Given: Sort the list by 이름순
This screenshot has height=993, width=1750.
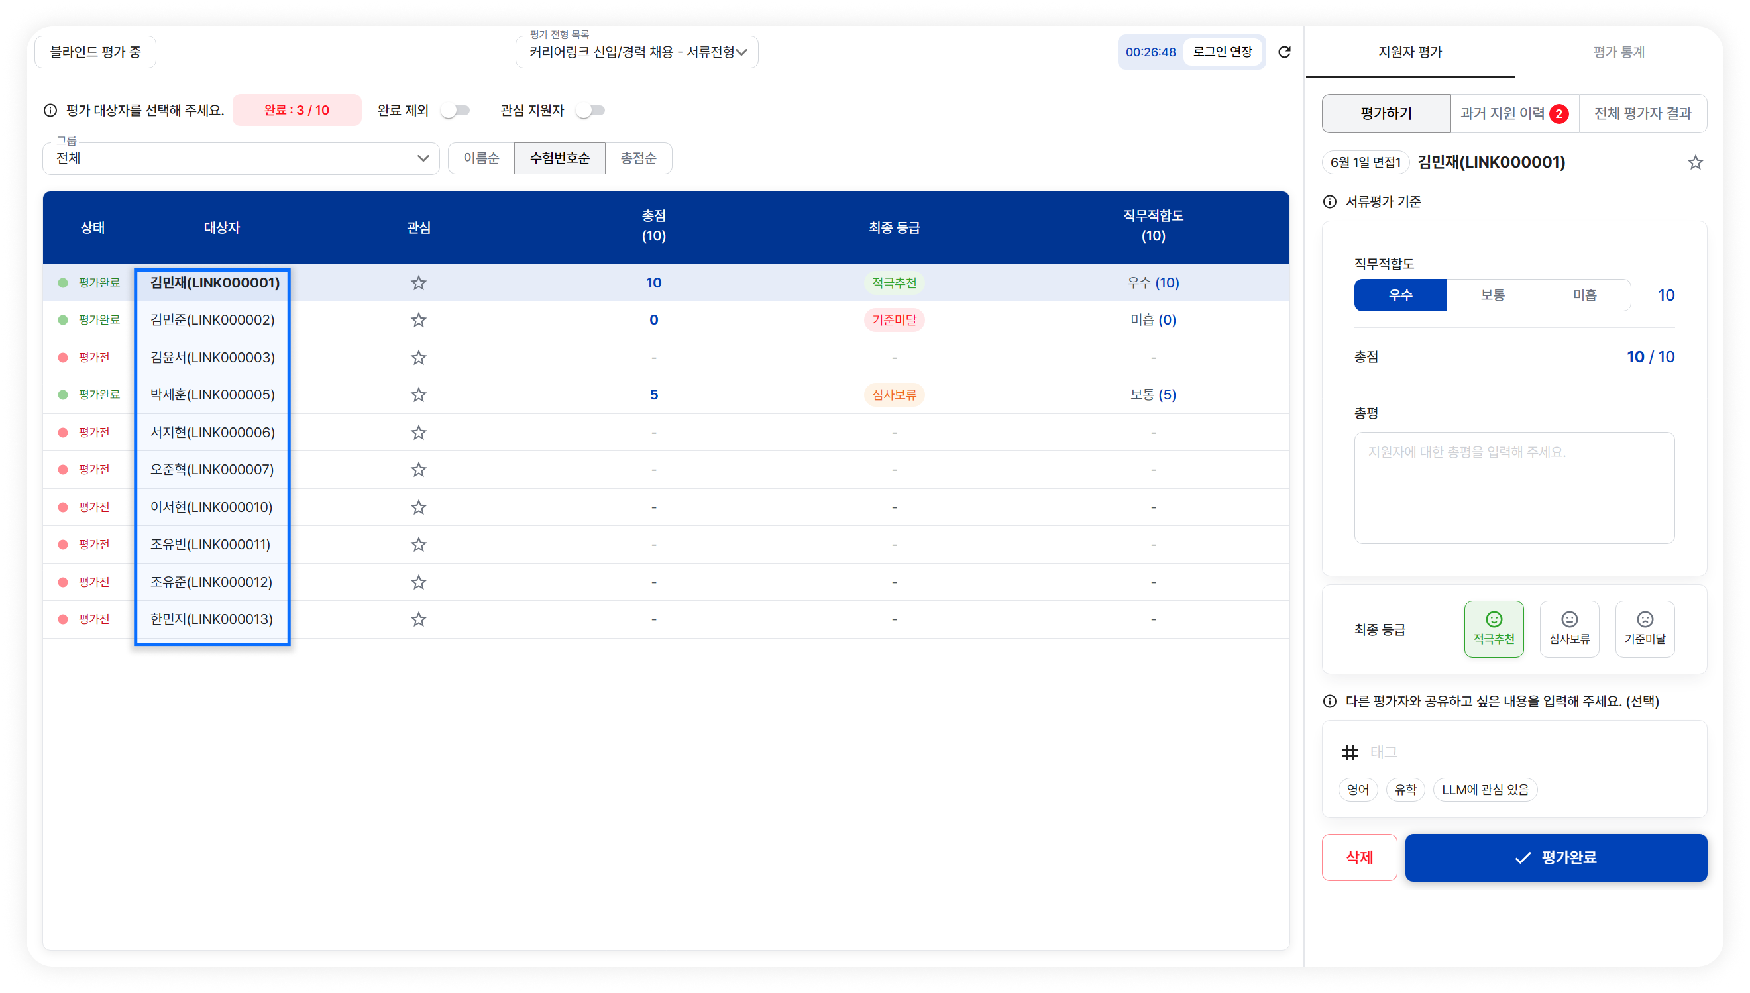Looking at the screenshot, I should point(481,158).
